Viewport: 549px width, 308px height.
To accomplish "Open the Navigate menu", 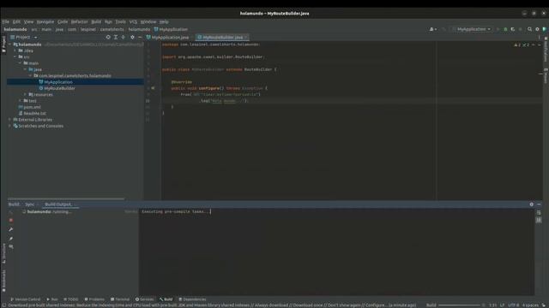I will pyautogui.click(x=45, y=21).
